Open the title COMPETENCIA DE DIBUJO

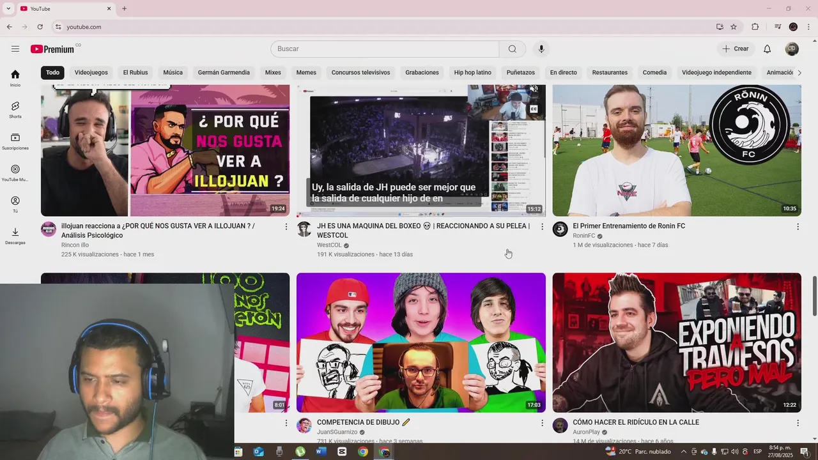364,422
